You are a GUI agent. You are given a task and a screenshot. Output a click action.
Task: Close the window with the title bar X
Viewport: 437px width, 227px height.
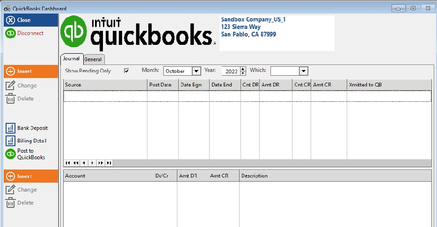(x=428, y=8)
